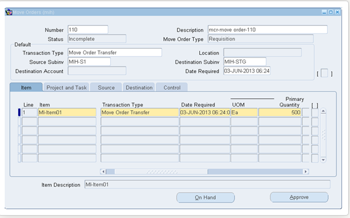Click the scroll down arrow of lines
The height and width of the screenshot is (218, 350).
click(323, 160)
